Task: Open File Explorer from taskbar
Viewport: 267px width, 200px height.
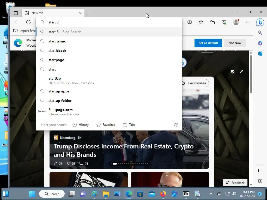Action: click(x=106, y=194)
